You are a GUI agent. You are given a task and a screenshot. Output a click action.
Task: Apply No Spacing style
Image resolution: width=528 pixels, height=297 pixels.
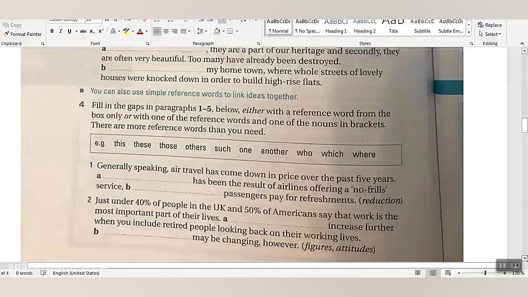click(x=307, y=27)
